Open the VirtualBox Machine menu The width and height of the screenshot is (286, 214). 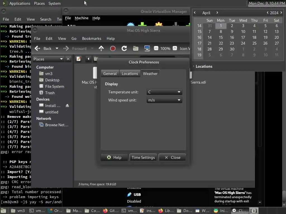pyautogui.click(x=82, y=18)
